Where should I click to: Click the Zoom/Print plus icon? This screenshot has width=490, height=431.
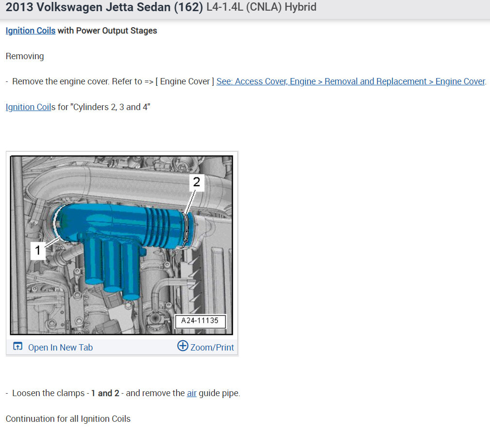[183, 346]
